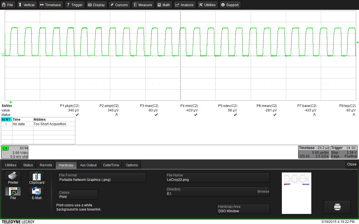The width and height of the screenshot is (359, 224).
Task: Click the Time column header
Action: point(22,120)
